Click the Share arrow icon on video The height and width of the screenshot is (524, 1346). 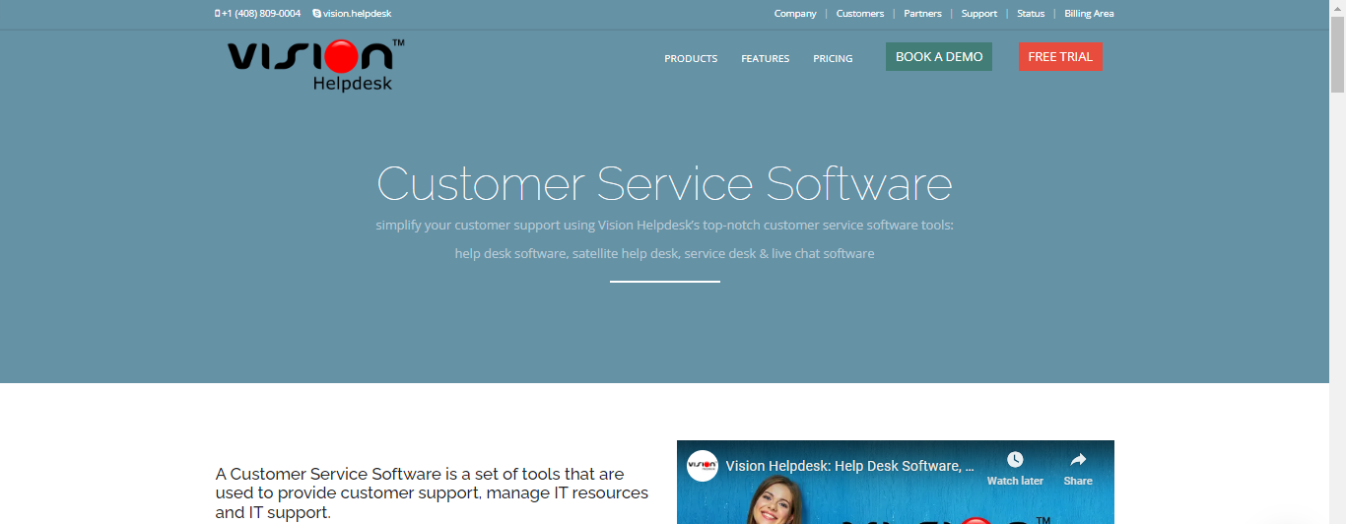[x=1077, y=460]
